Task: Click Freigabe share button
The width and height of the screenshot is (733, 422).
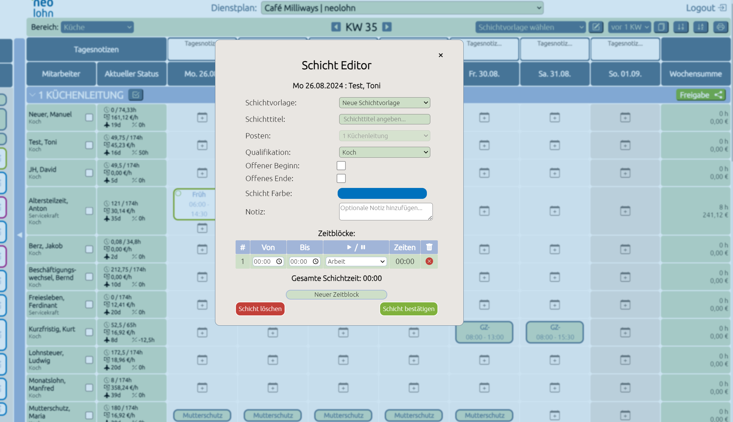Action: coord(701,95)
